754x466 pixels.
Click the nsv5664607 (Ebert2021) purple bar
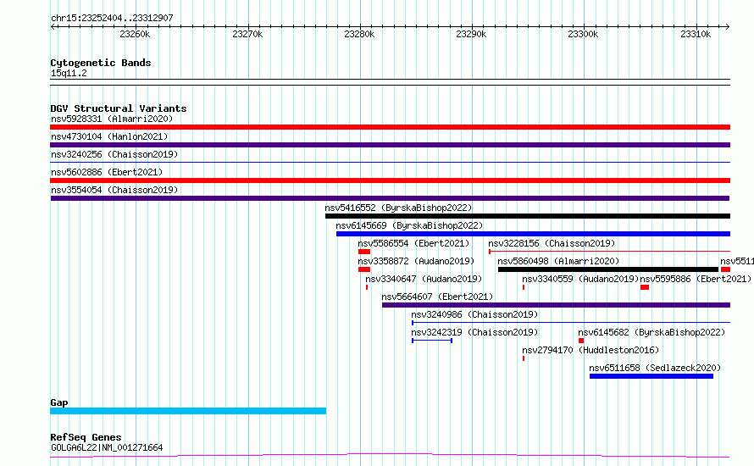tap(556, 305)
